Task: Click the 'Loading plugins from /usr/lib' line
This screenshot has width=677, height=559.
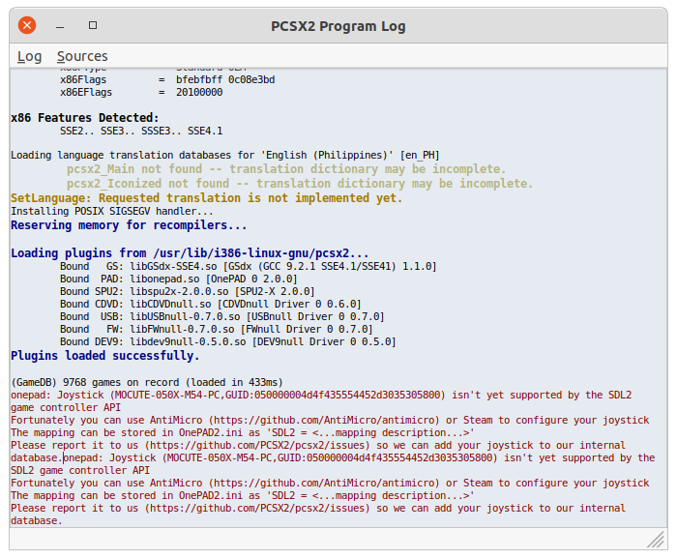Action: tap(190, 253)
